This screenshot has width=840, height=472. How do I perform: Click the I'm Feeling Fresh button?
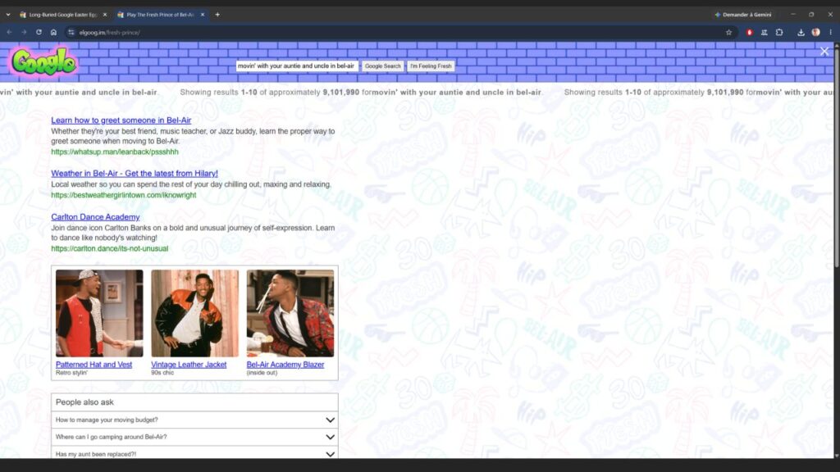(x=431, y=66)
